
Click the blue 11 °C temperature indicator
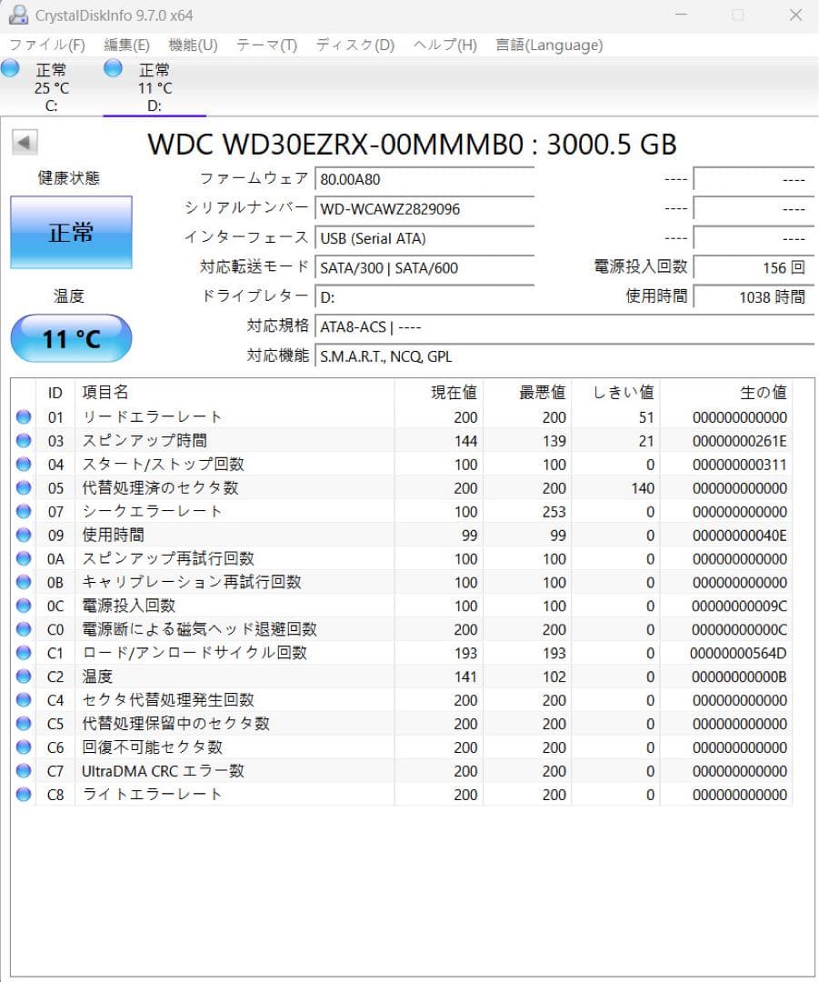point(70,337)
